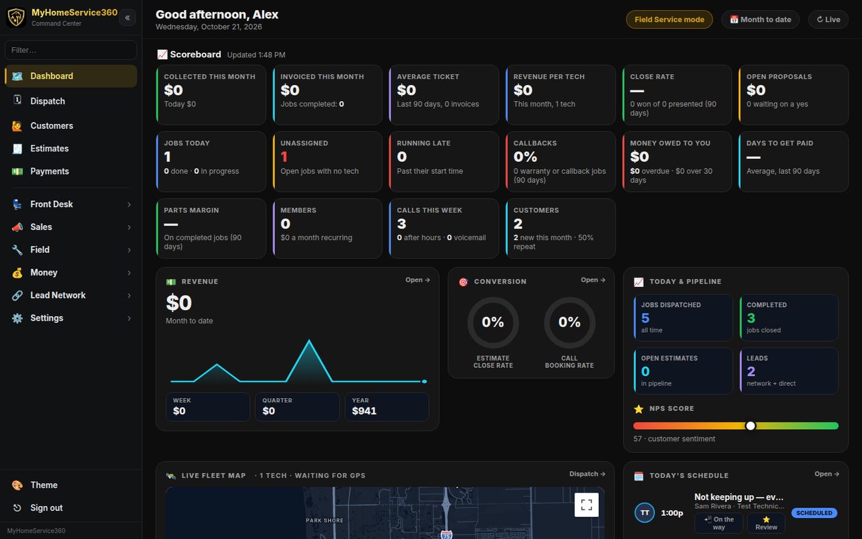Screen dimensions: 862x539
Task: Click into the sidebar Filter field
Action: pos(71,51)
